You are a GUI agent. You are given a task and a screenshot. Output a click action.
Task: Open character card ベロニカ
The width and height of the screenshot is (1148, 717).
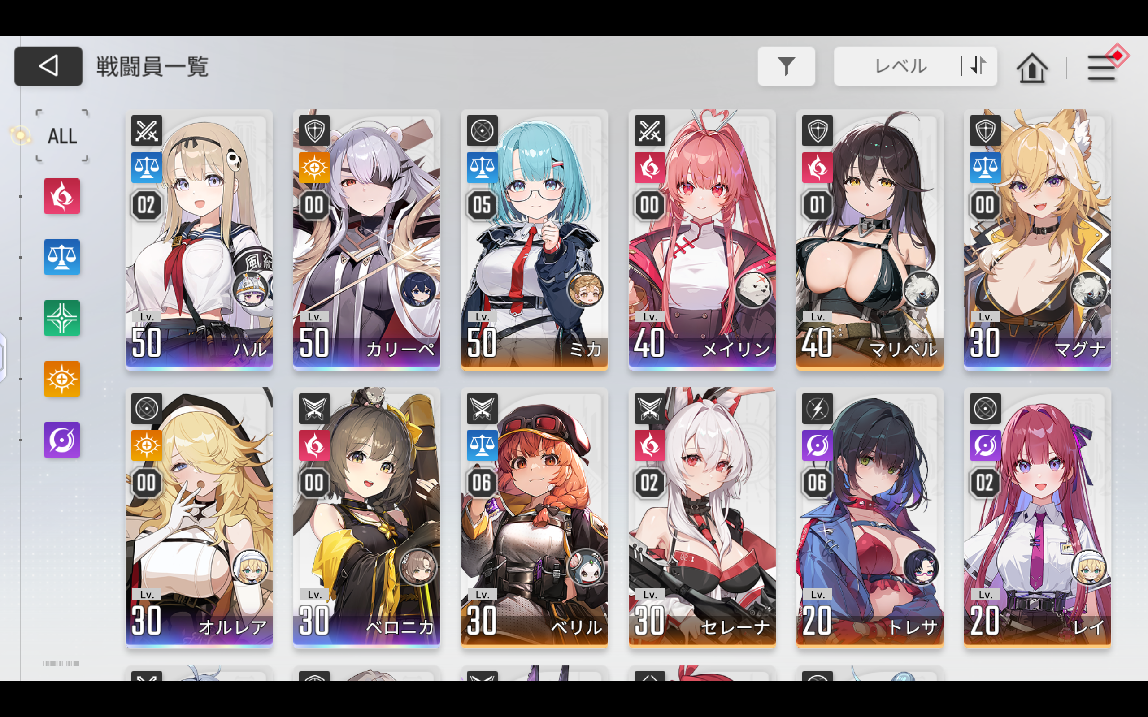367,518
